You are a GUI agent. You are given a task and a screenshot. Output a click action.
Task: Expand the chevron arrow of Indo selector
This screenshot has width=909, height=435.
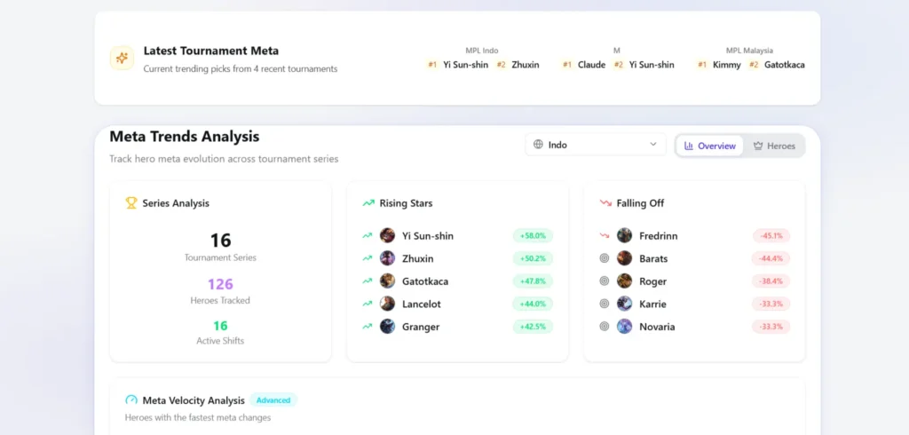[x=653, y=145]
